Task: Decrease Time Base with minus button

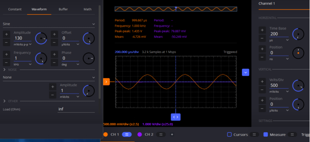Action: (262, 38)
